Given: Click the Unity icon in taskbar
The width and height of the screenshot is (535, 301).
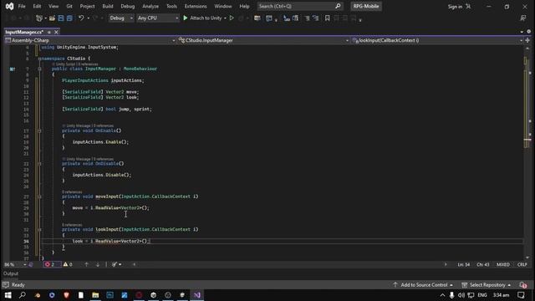Looking at the screenshot, I should (x=154, y=295).
